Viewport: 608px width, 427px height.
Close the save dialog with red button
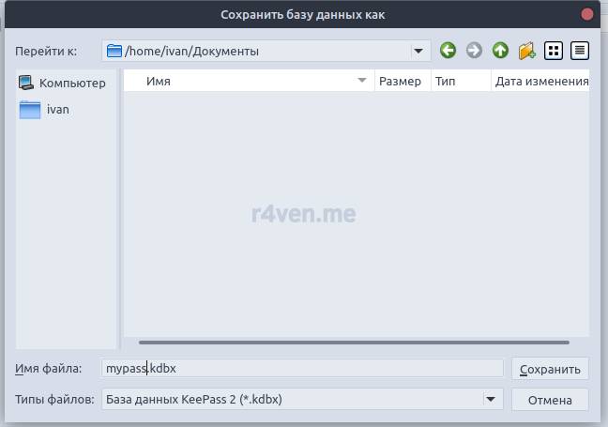[x=587, y=14]
